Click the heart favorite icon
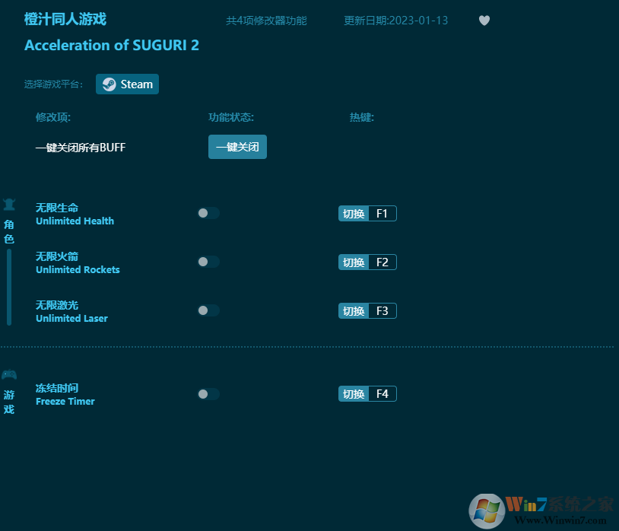This screenshot has width=619, height=531. 484,20
